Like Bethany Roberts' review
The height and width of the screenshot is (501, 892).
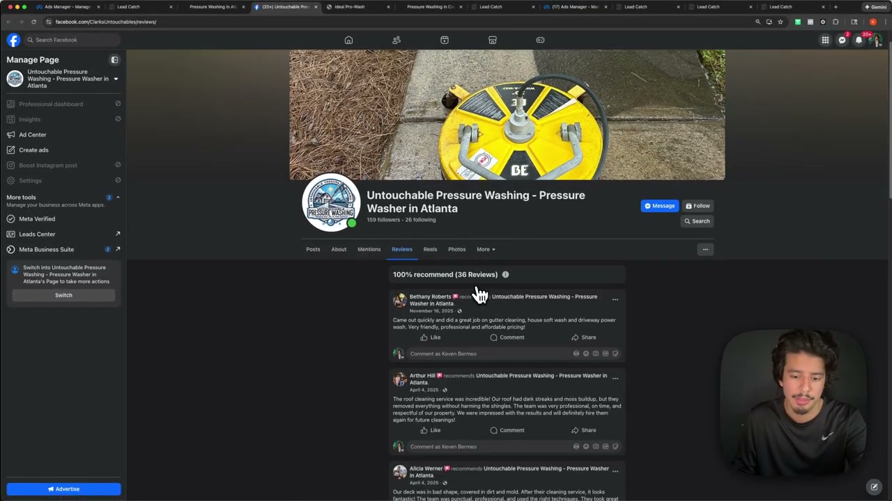click(430, 337)
